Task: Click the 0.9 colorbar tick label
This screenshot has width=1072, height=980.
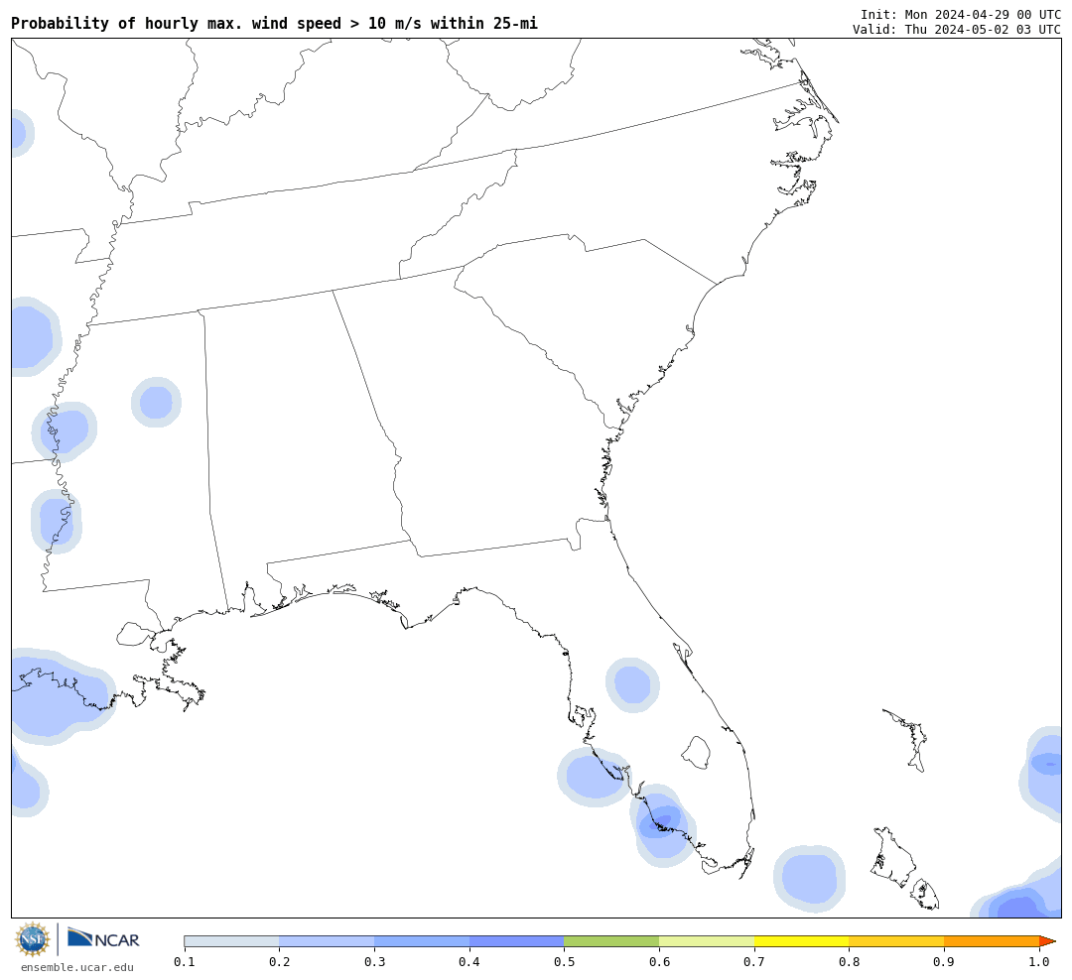Action: [944, 961]
